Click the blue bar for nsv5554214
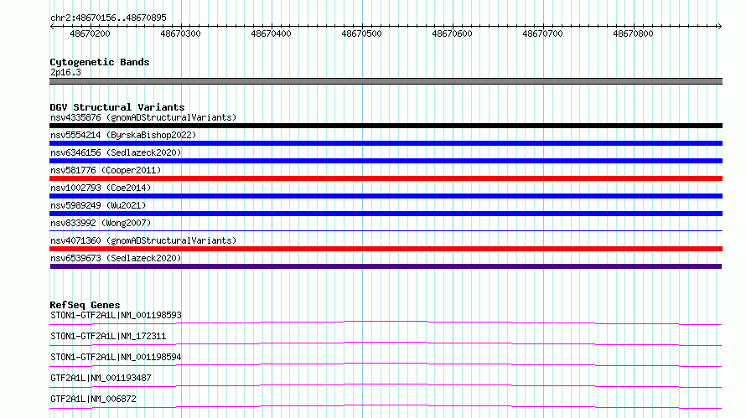746x418 pixels. pyautogui.click(x=386, y=143)
